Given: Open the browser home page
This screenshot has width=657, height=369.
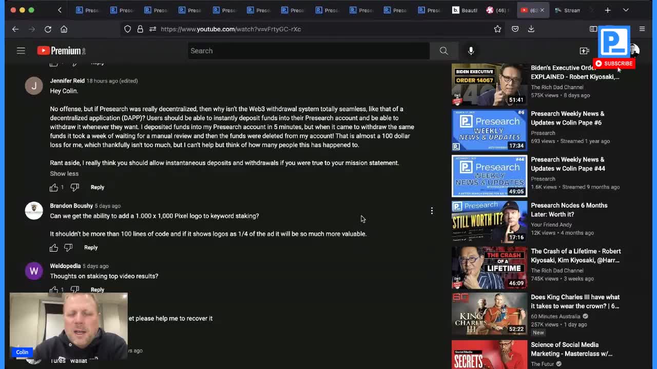Looking at the screenshot, I should (x=64, y=29).
